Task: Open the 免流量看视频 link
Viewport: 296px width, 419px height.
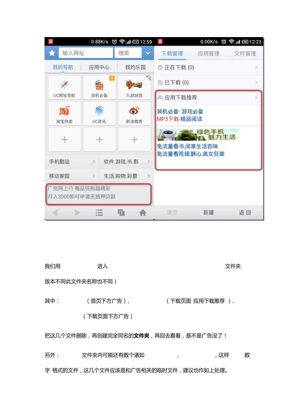Action: [x=191, y=154]
